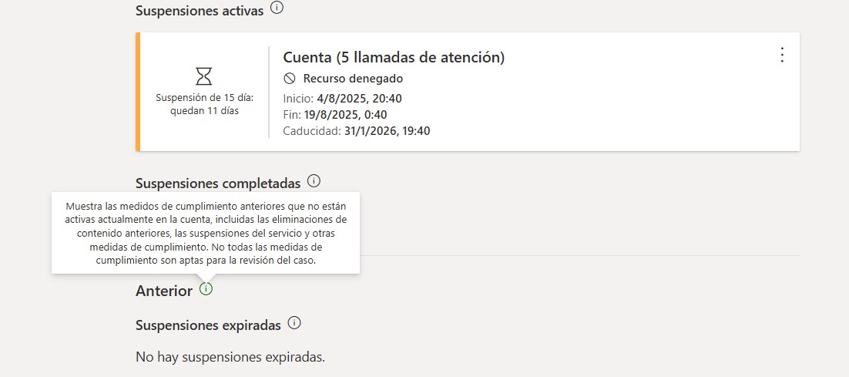Click the Caducidad expiry date line
This screenshot has height=377, width=849.
coord(357,131)
